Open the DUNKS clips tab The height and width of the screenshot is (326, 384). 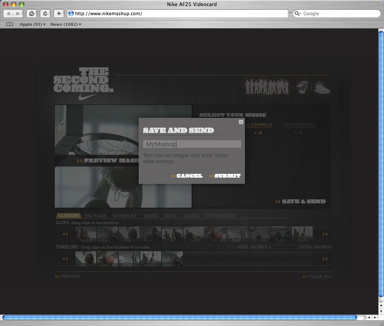(x=151, y=216)
